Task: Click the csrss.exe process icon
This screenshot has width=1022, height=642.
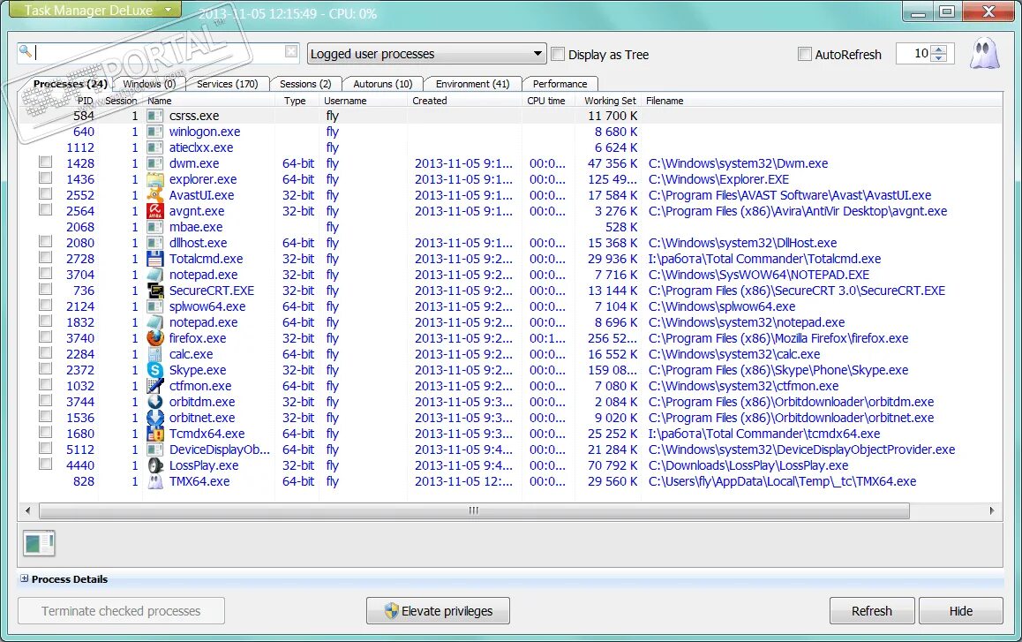Action: click(x=155, y=116)
